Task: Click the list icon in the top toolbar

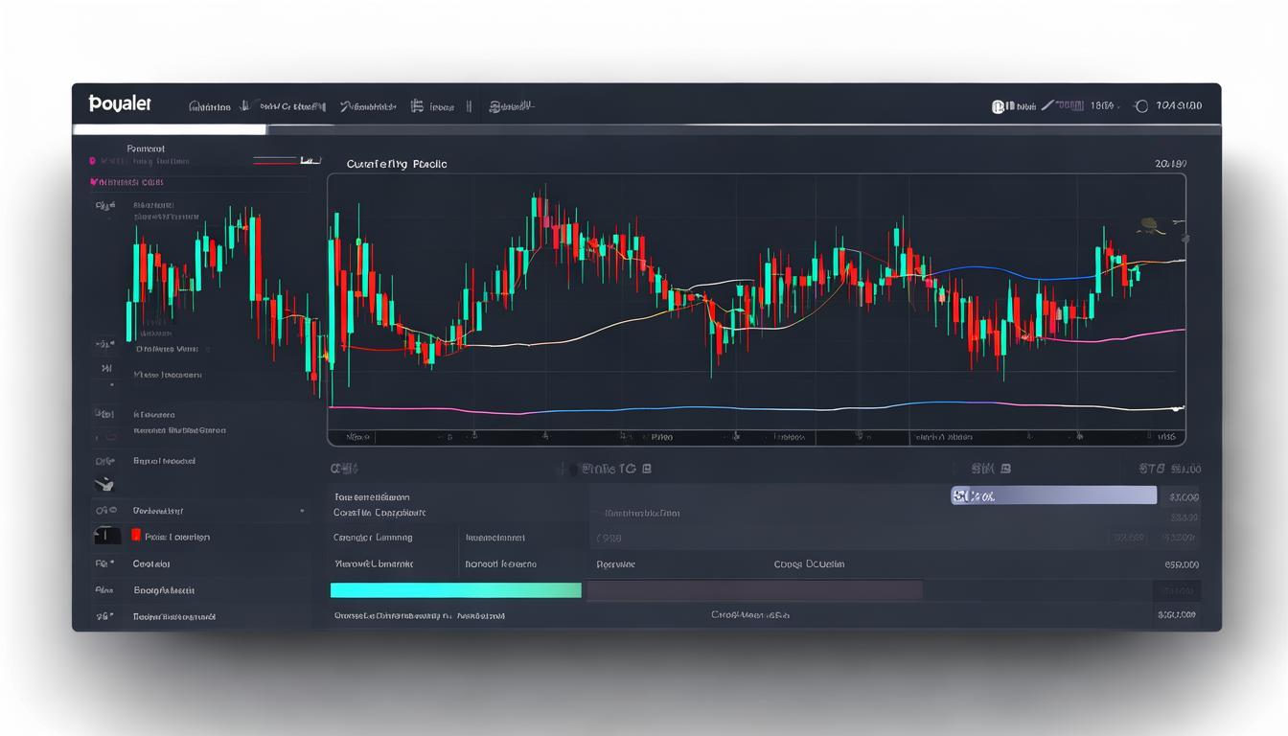Action: click(x=417, y=106)
